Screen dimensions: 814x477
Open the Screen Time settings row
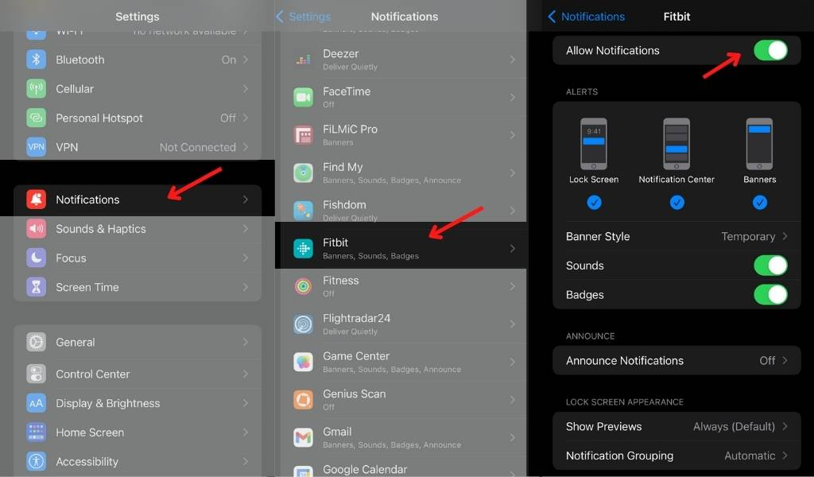pos(138,287)
